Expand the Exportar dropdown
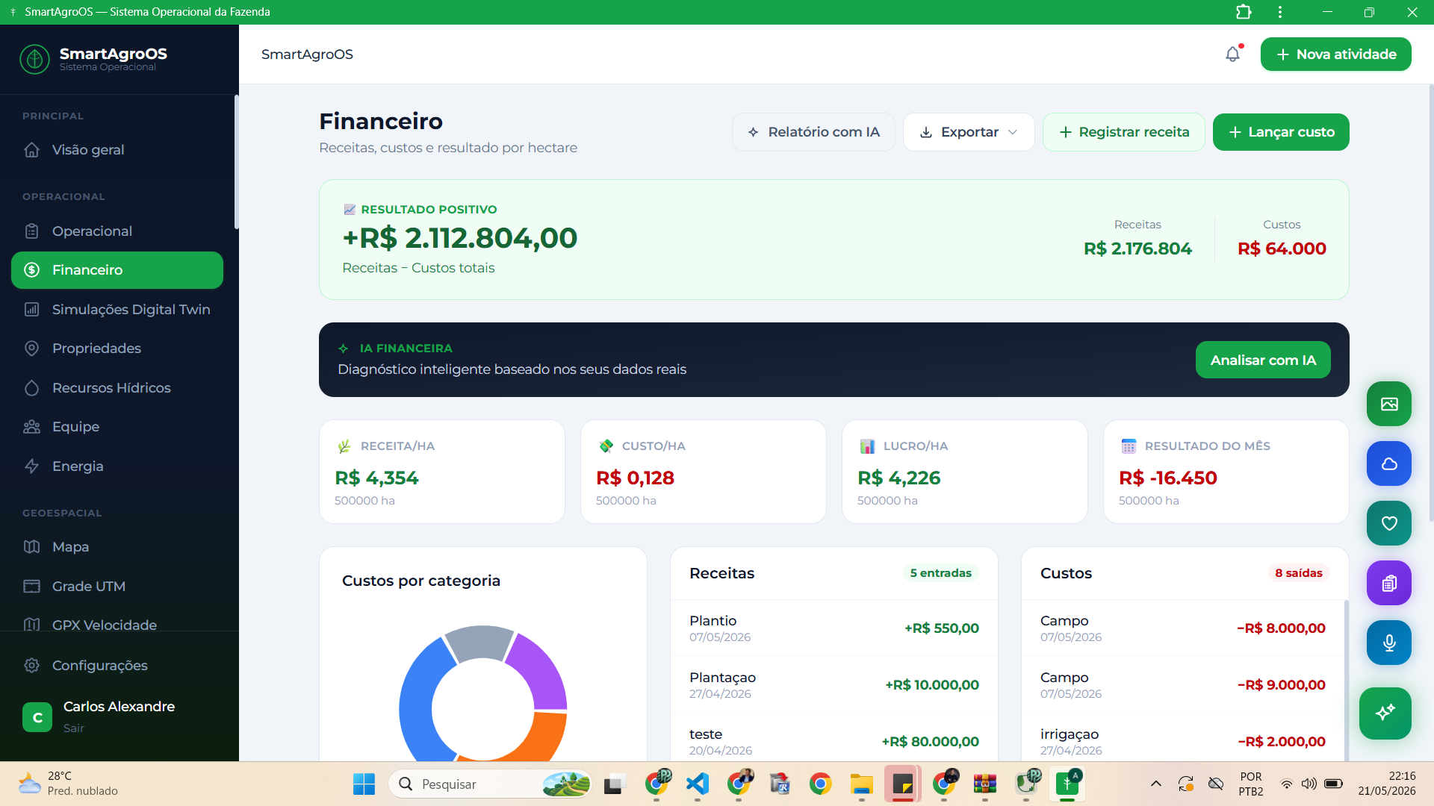The image size is (1434, 806). pyautogui.click(x=969, y=132)
